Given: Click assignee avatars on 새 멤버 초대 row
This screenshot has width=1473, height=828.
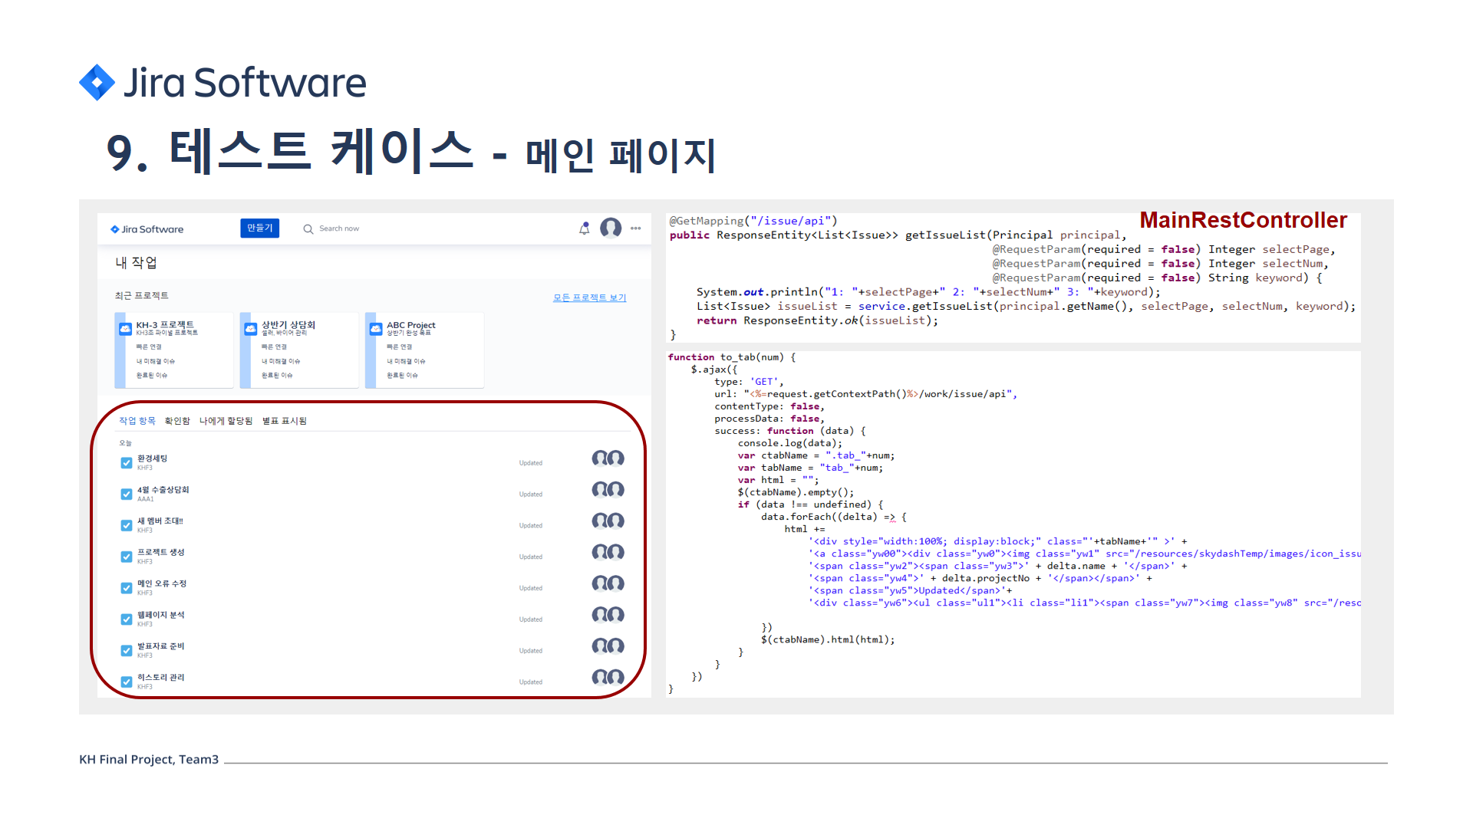Looking at the screenshot, I should [x=608, y=521].
